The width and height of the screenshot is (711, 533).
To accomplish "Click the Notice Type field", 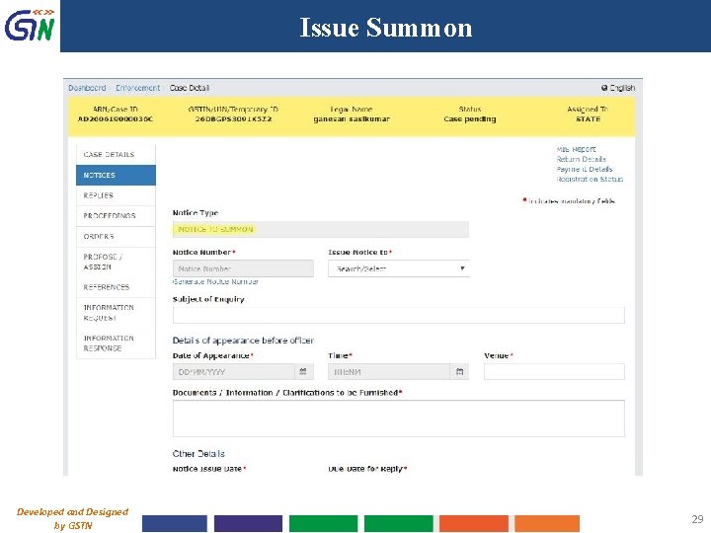I will click(321, 229).
